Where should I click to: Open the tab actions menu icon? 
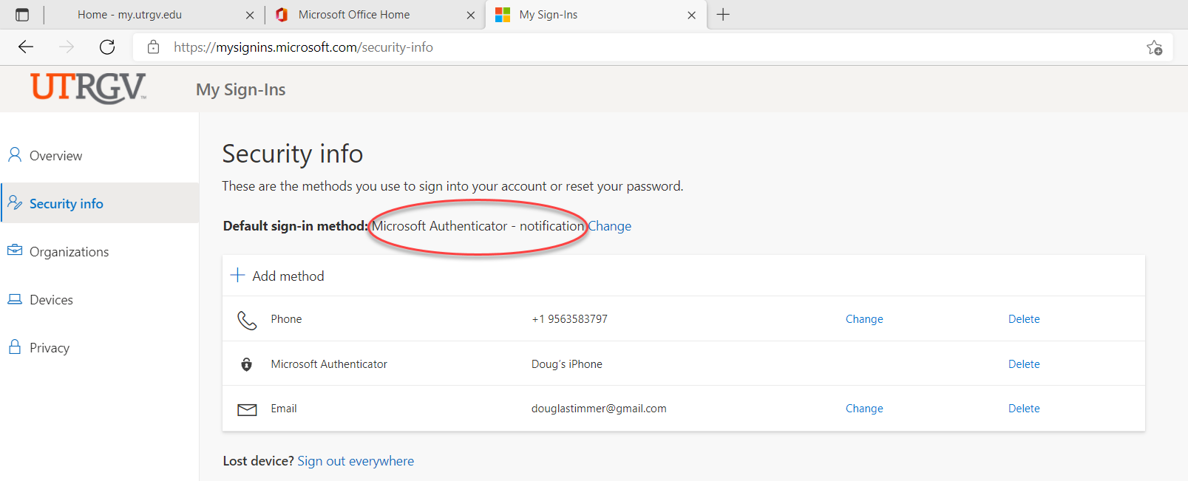(x=22, y=15)
